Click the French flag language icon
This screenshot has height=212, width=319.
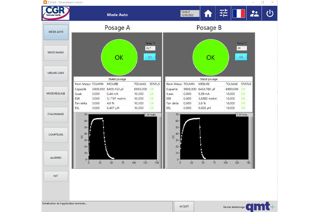[x=239, y=13]
